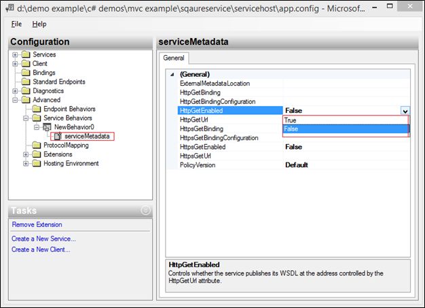Minimize the configuration editor window
This screenshot has width=425, height=308.
point(375,7)
